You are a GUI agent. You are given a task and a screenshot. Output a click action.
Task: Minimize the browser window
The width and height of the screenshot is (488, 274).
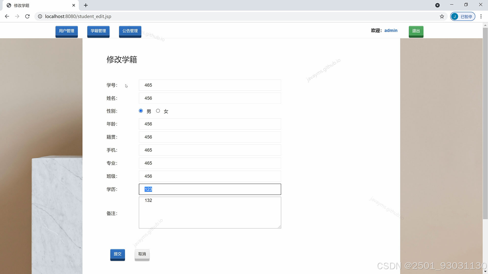click(x=452, y=5)
